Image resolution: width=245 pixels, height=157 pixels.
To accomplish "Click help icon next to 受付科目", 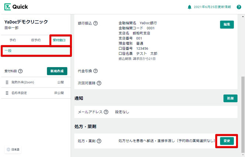I will (x=20, y=71).
